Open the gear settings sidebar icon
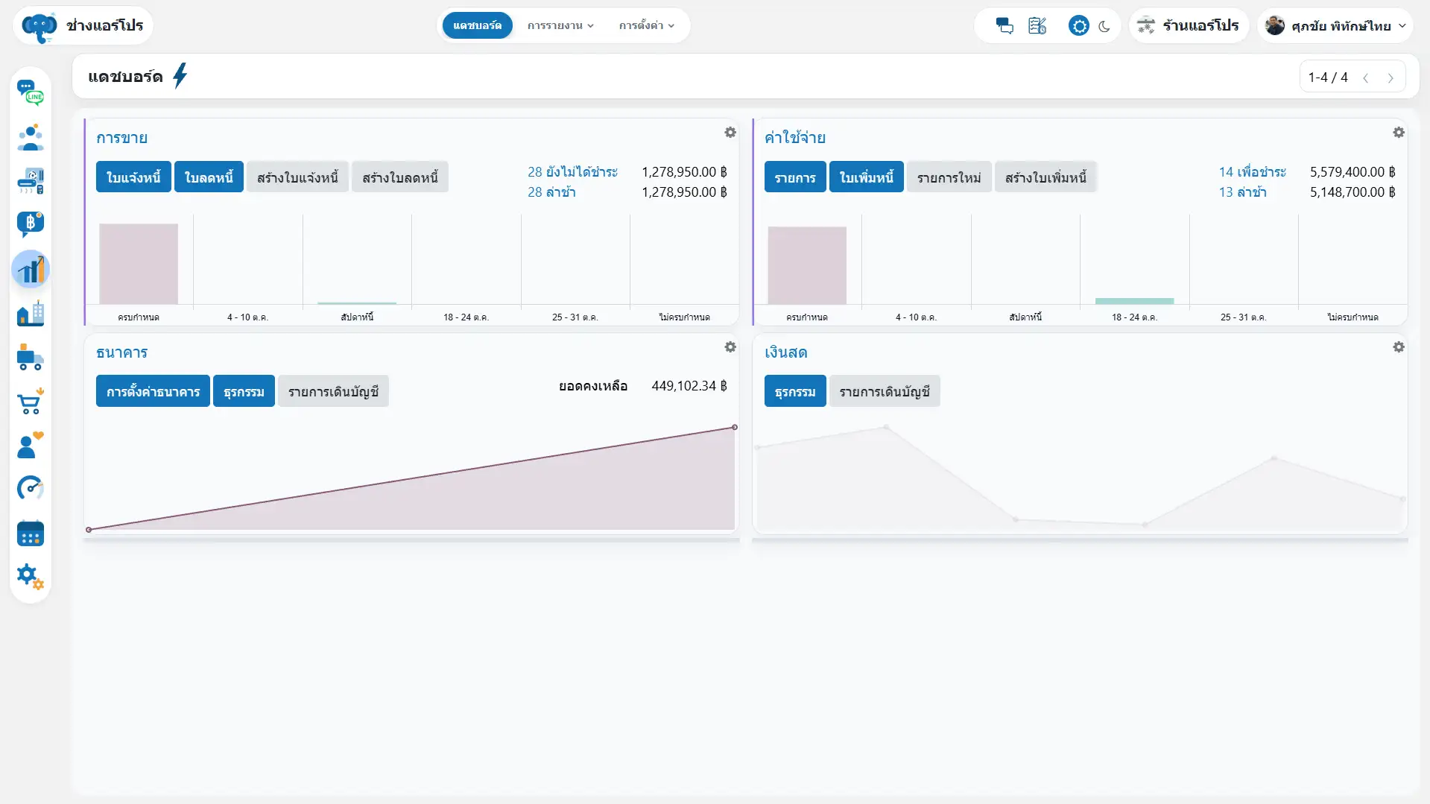This screenshot has height=804, width=1430. 31,576
